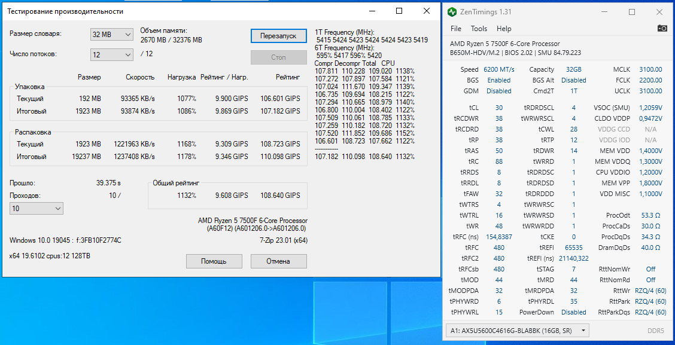Image resolution: width=675 pixels, height=345 pixels.
Task: Click the Capacity value 32GB
Action: coord(574,69)
